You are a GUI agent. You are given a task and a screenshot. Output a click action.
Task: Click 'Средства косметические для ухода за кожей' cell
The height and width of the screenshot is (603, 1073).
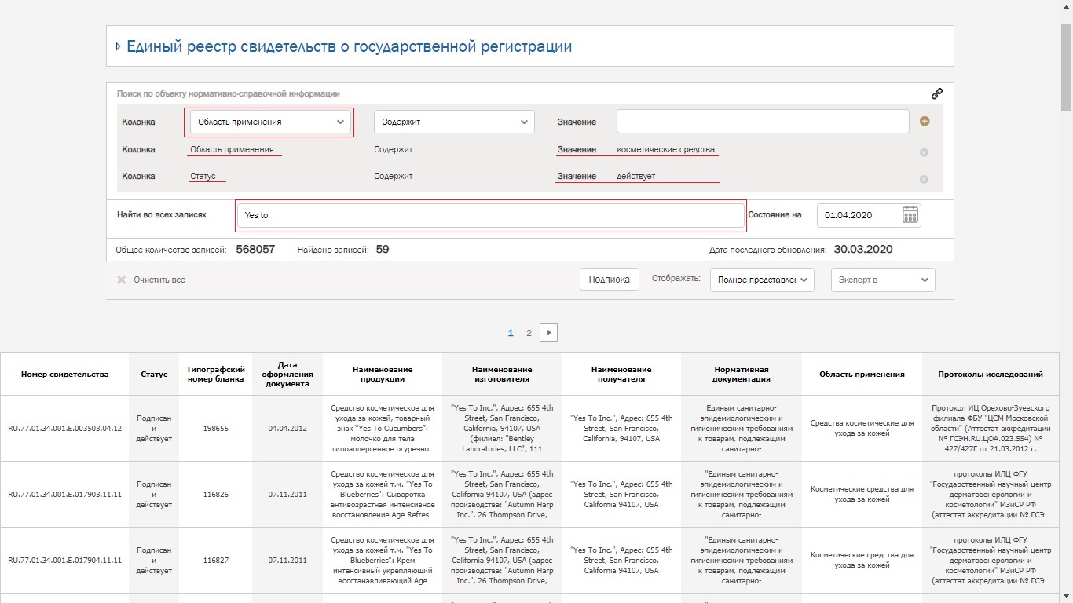(862, 429)
